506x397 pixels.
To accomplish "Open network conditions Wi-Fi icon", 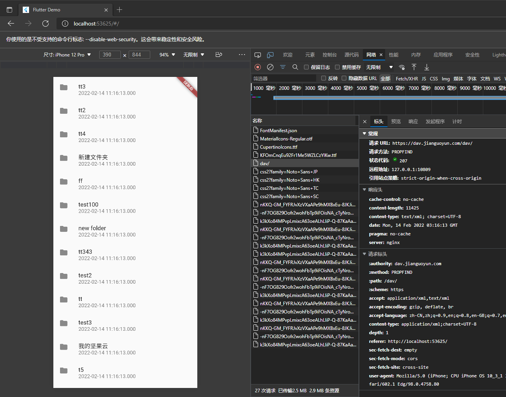I will pos(402,67).
